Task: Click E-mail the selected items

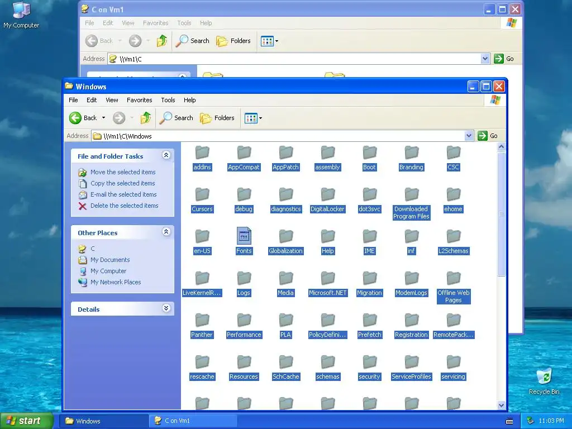Action: (x=123, y=194)
